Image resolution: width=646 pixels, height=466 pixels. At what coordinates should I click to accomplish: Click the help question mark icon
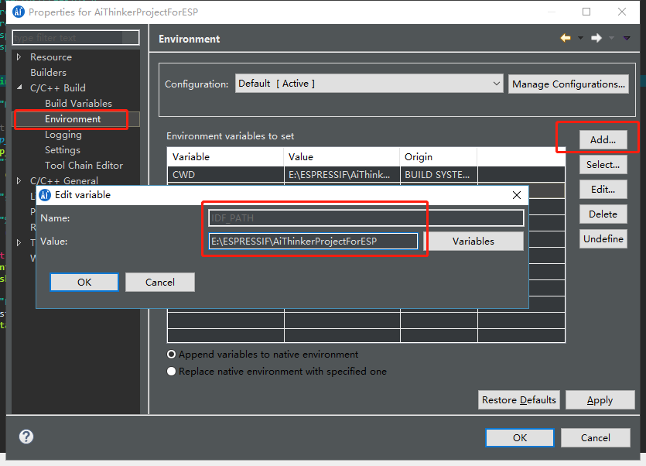click(x=26, y=437)
